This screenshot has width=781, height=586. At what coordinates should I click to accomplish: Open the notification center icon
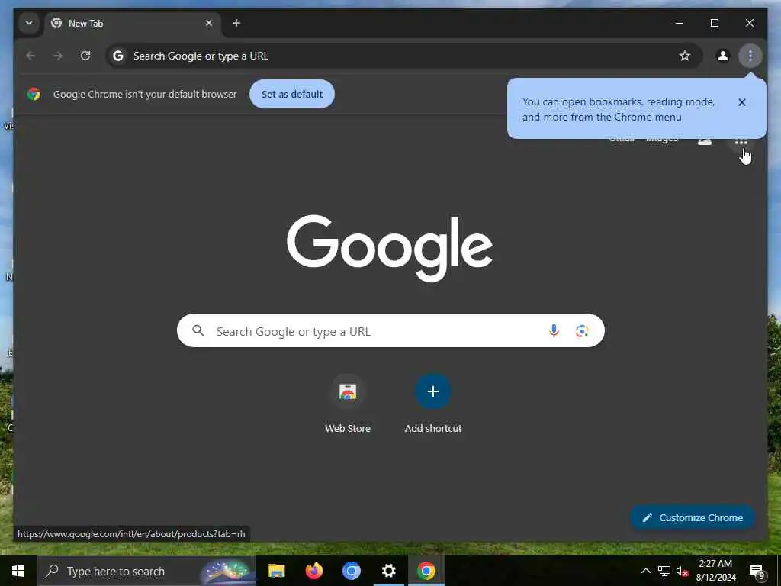click(x=757, y=571)
